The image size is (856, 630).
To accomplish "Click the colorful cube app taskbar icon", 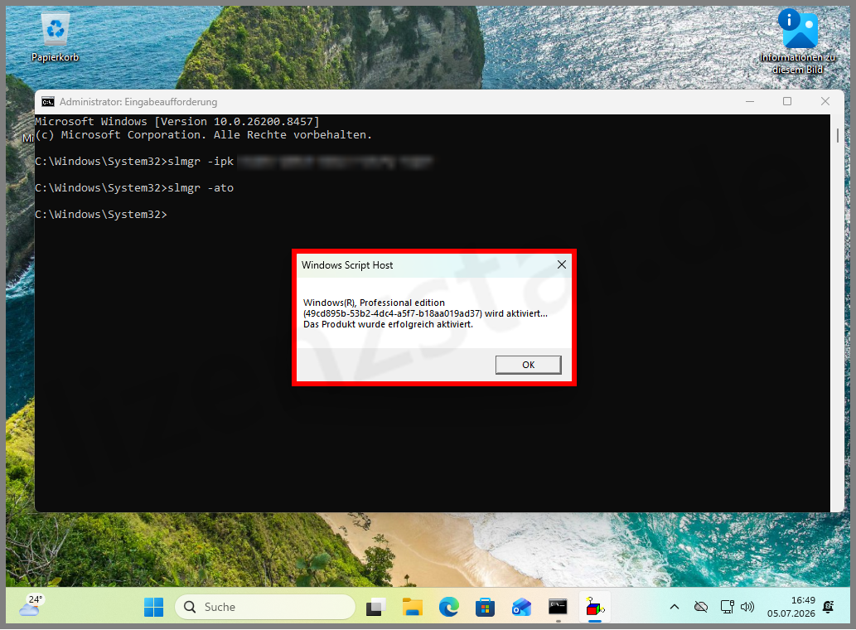I will pos(594,607).
